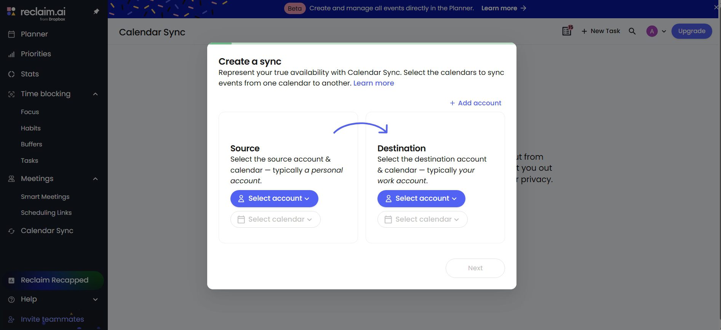Select the Priorities sidebar icon

tap(11, 54)
